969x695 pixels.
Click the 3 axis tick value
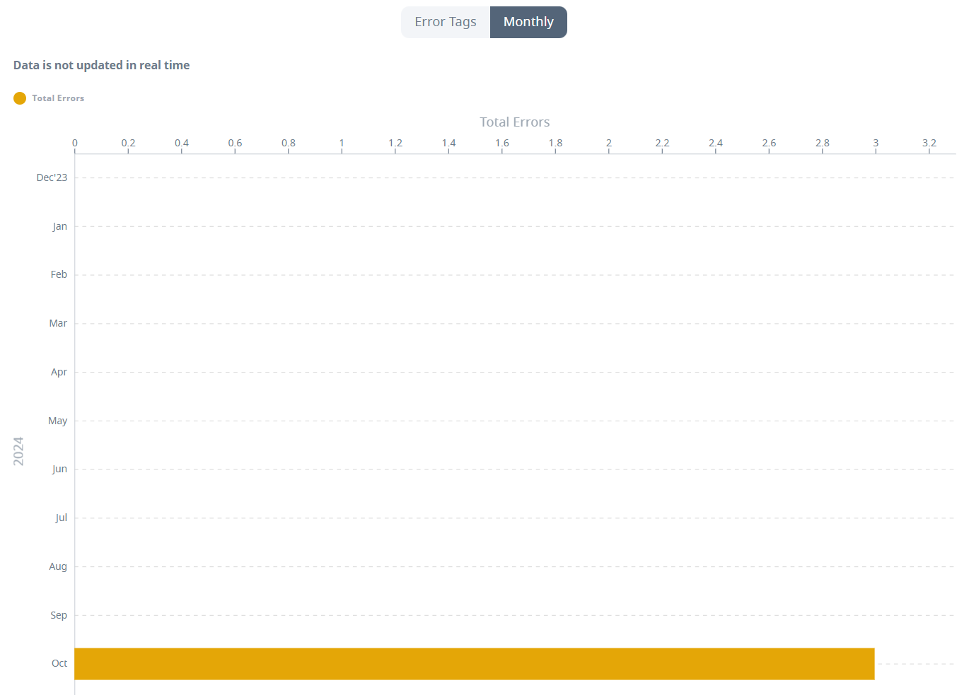pyautogui.click(x=876, y=143)
